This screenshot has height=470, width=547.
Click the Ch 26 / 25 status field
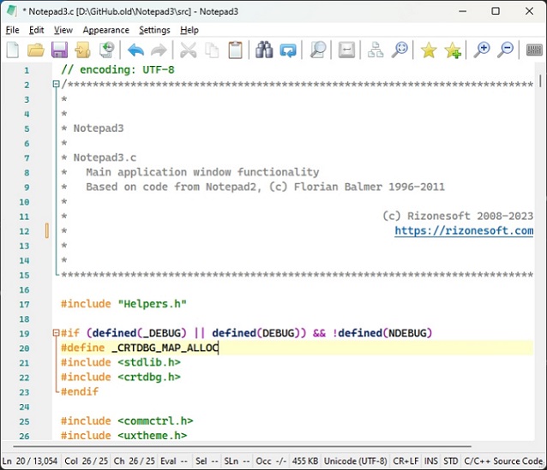(134, 461)
